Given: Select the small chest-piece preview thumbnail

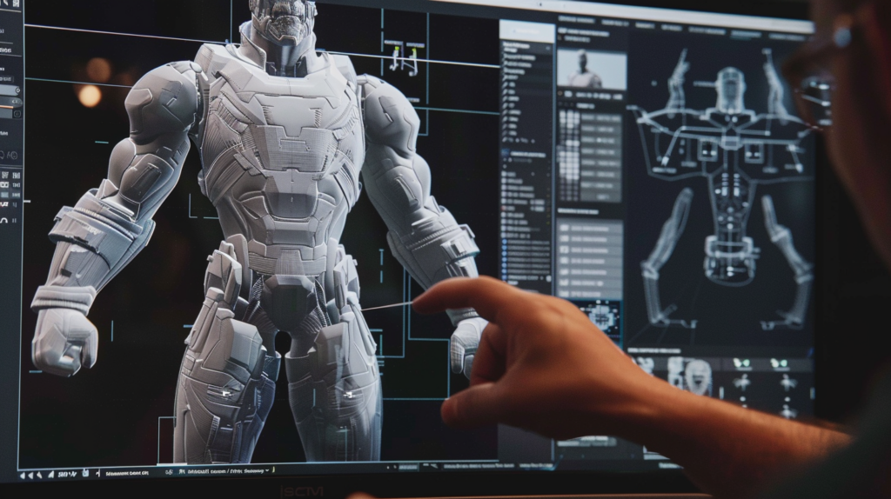Looking at the screenshot, I should 601,317.
